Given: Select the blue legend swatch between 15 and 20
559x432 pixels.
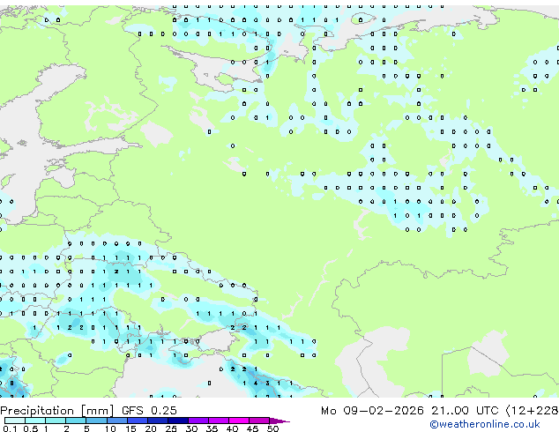Looking at the screenshot, I should tap(137, 421).
